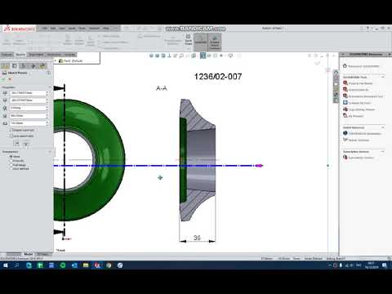Flip picture horizontally button
Viewport: 392px width, 294px height.
click(16, 144)
